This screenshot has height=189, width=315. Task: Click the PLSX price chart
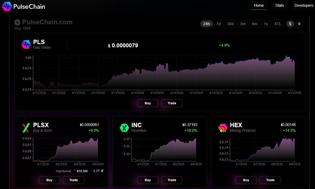click(x=65, y=149)
